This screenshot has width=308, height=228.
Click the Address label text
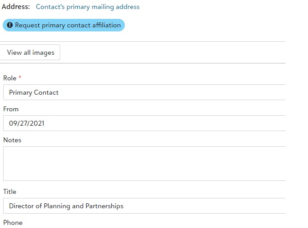[16, 7]
